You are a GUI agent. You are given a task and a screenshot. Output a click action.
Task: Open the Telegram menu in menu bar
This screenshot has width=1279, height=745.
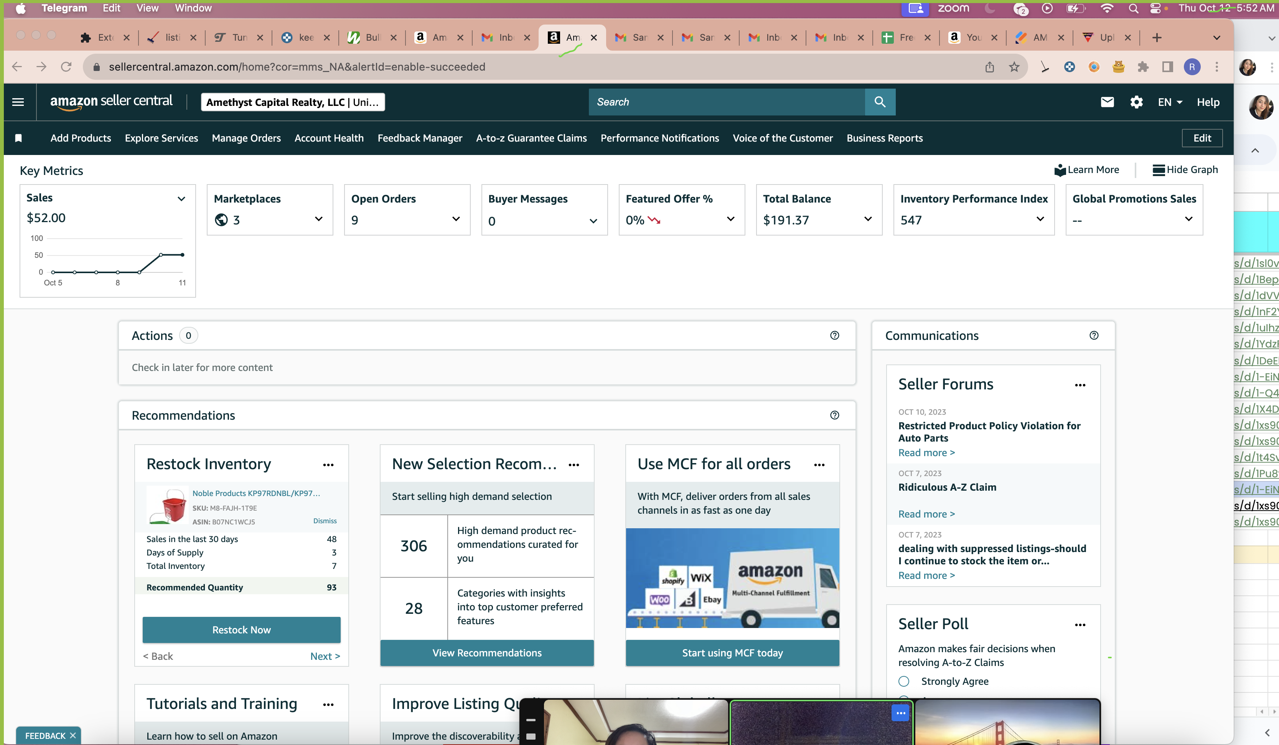(64, 8)
